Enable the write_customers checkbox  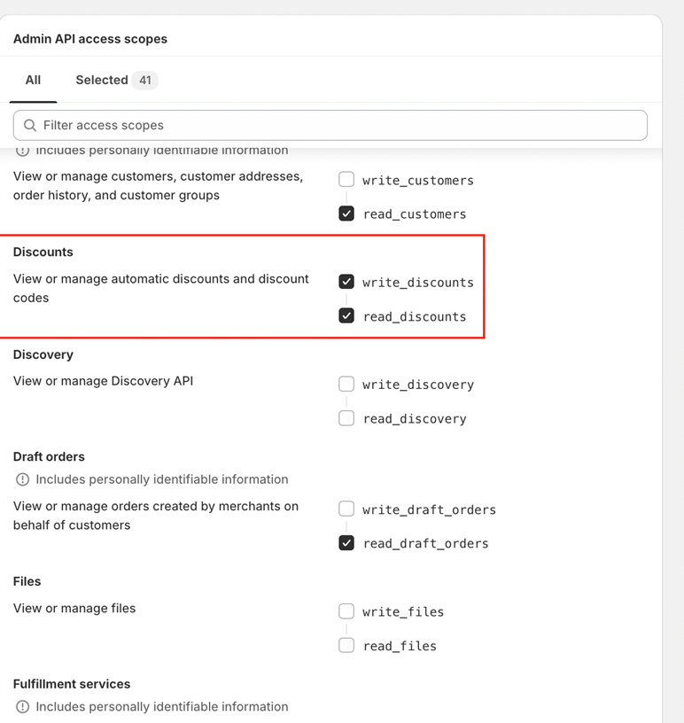(346, 179)
